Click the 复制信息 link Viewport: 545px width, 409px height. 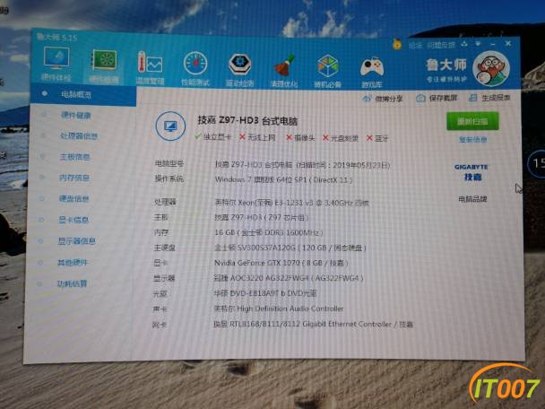tap(473, 140)
